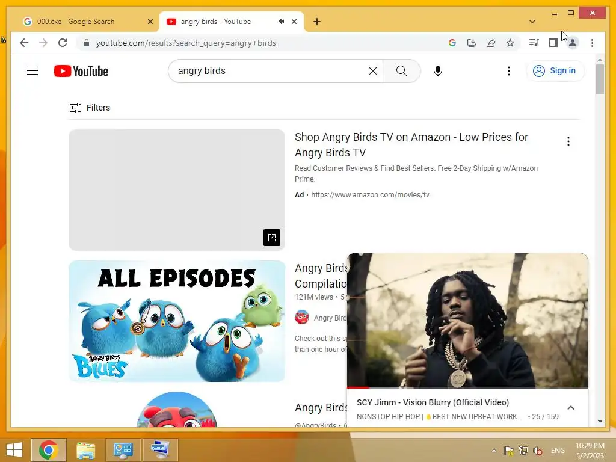Open File Explorer from taskbar
The image size is (616, 462).
click(x=85, y=450)
